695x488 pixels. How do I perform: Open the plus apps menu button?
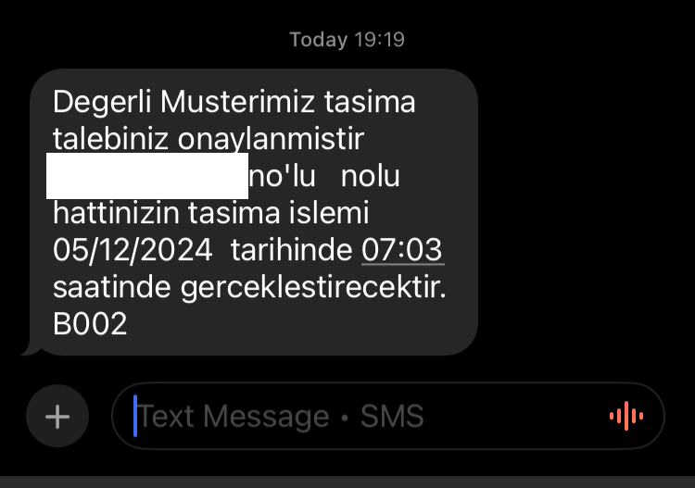[x=57, y=417]
